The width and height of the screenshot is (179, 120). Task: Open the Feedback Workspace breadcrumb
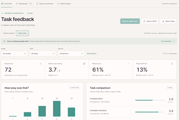(14, 13)
